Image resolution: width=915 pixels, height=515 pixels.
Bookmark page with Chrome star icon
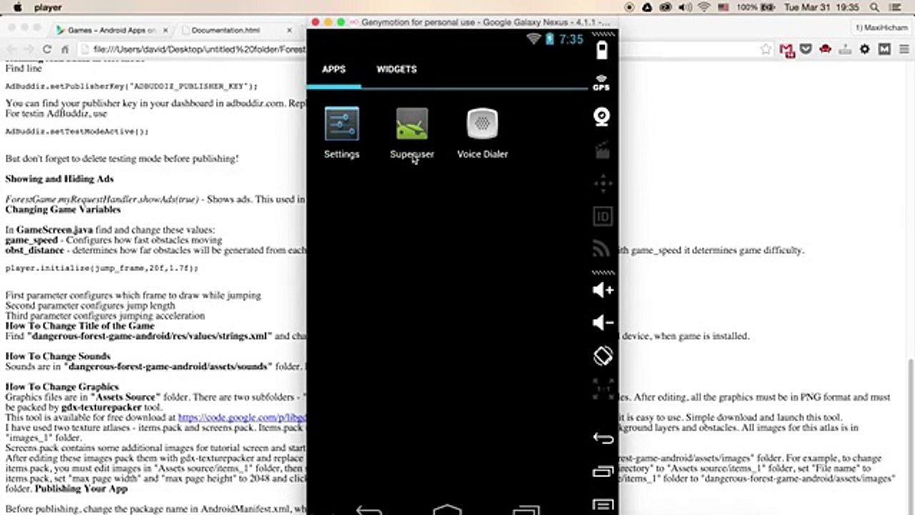point(766,49)
